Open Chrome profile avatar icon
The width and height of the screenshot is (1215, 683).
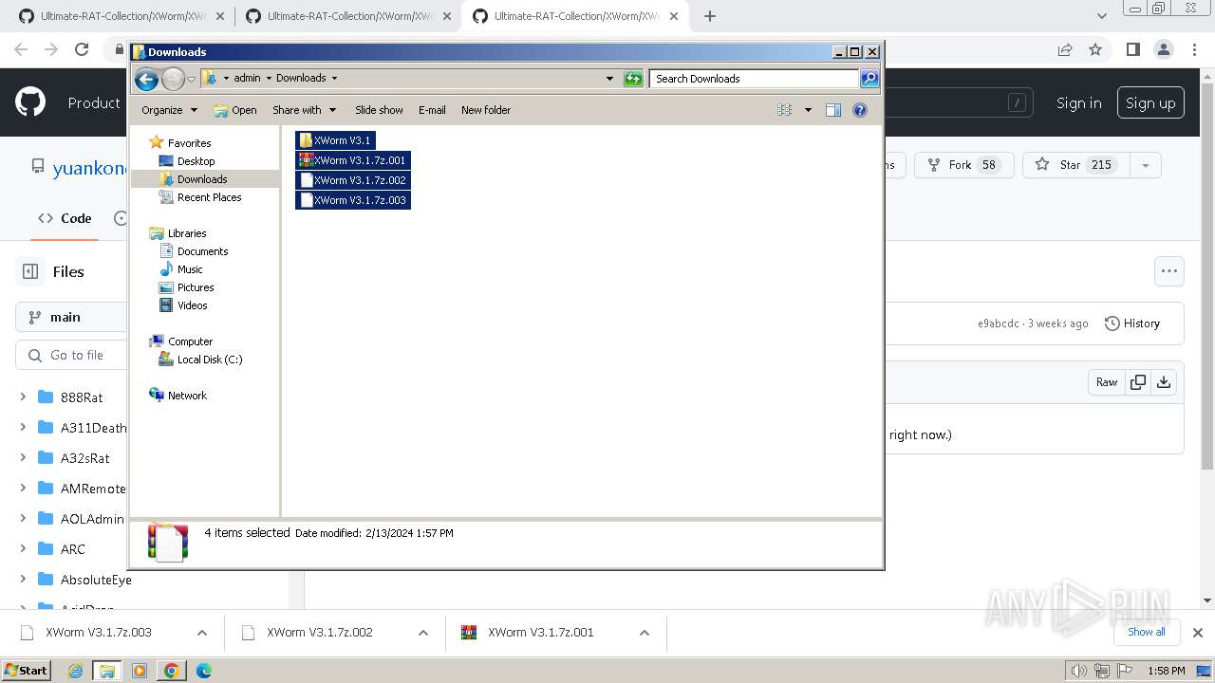[x=1164, y=49]
